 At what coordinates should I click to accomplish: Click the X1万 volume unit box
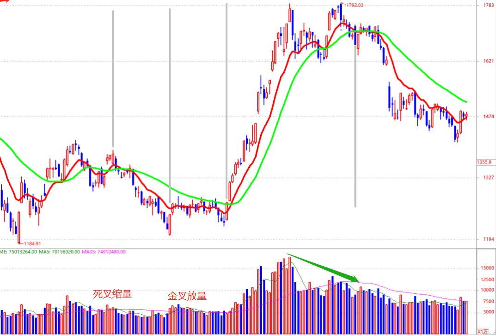pyautogui.click(x=483, y=331)
